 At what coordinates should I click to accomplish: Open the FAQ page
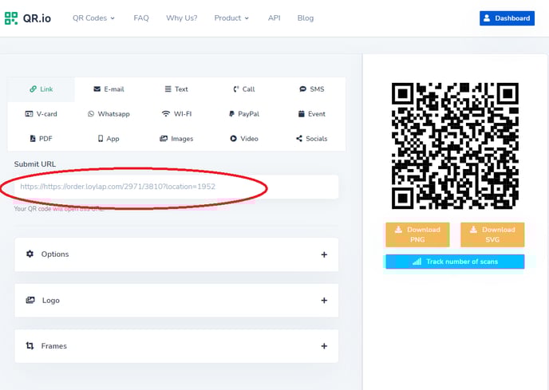141,18
